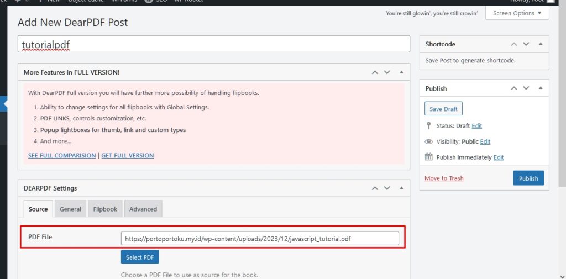Edit the post Status

coord(477,125)
